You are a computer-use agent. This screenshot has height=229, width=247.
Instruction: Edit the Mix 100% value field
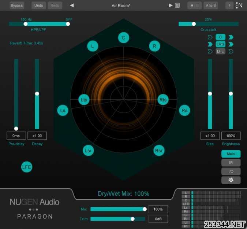click(158, 209)
